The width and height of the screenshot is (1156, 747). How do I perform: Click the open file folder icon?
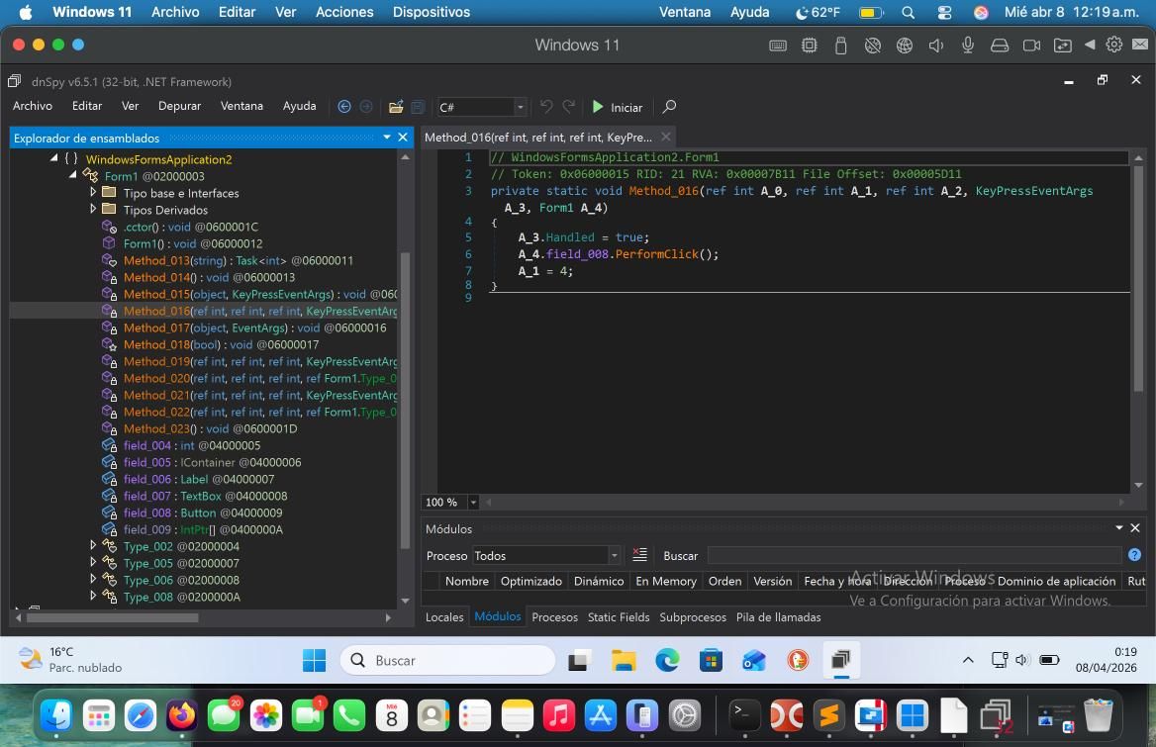tap(396, 107)
